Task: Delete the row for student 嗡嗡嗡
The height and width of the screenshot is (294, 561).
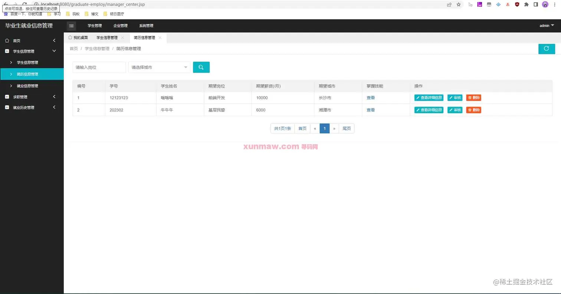Action: click(474, 98)
